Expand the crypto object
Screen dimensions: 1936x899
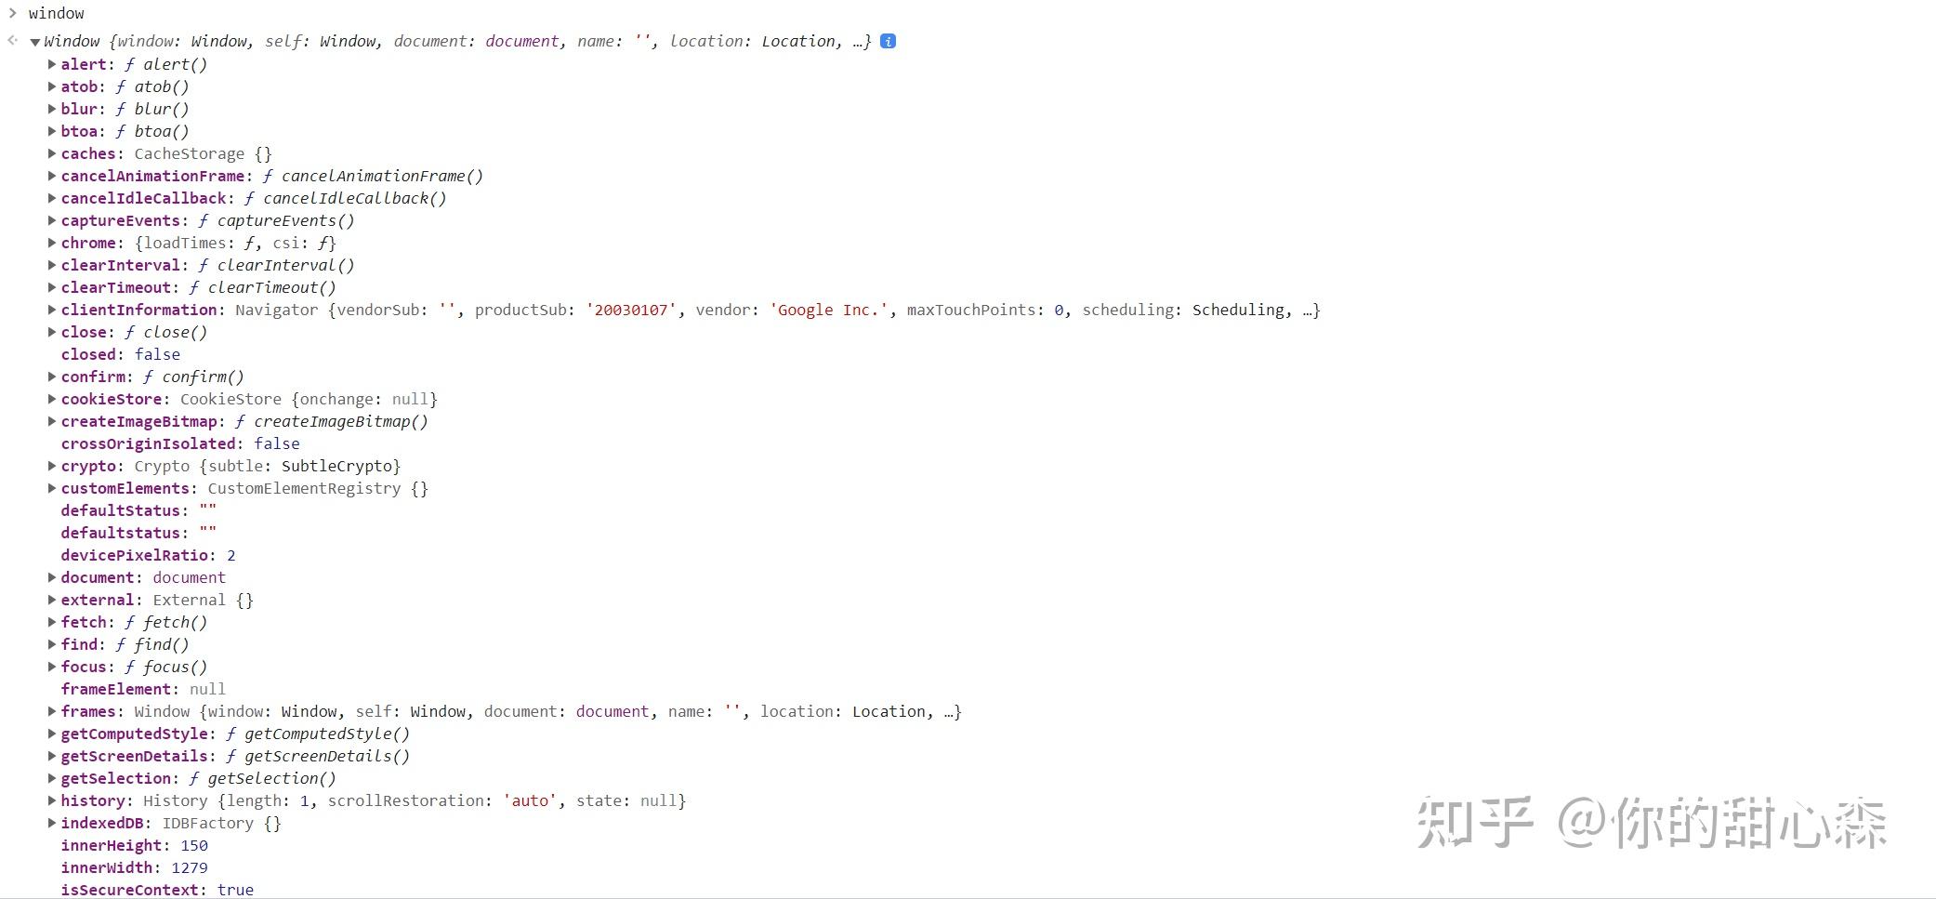click(x=52, y=466)
